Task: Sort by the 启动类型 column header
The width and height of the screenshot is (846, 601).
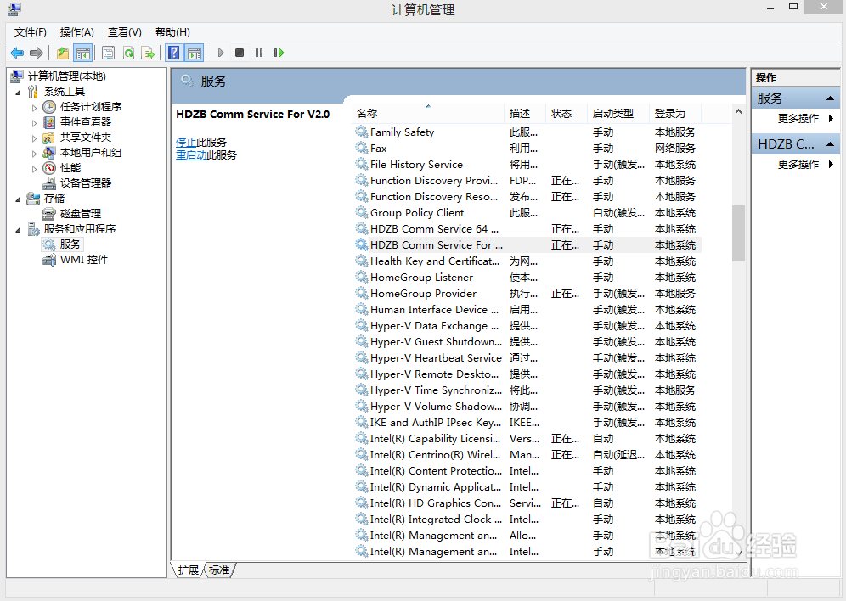Action: (618, 113)
